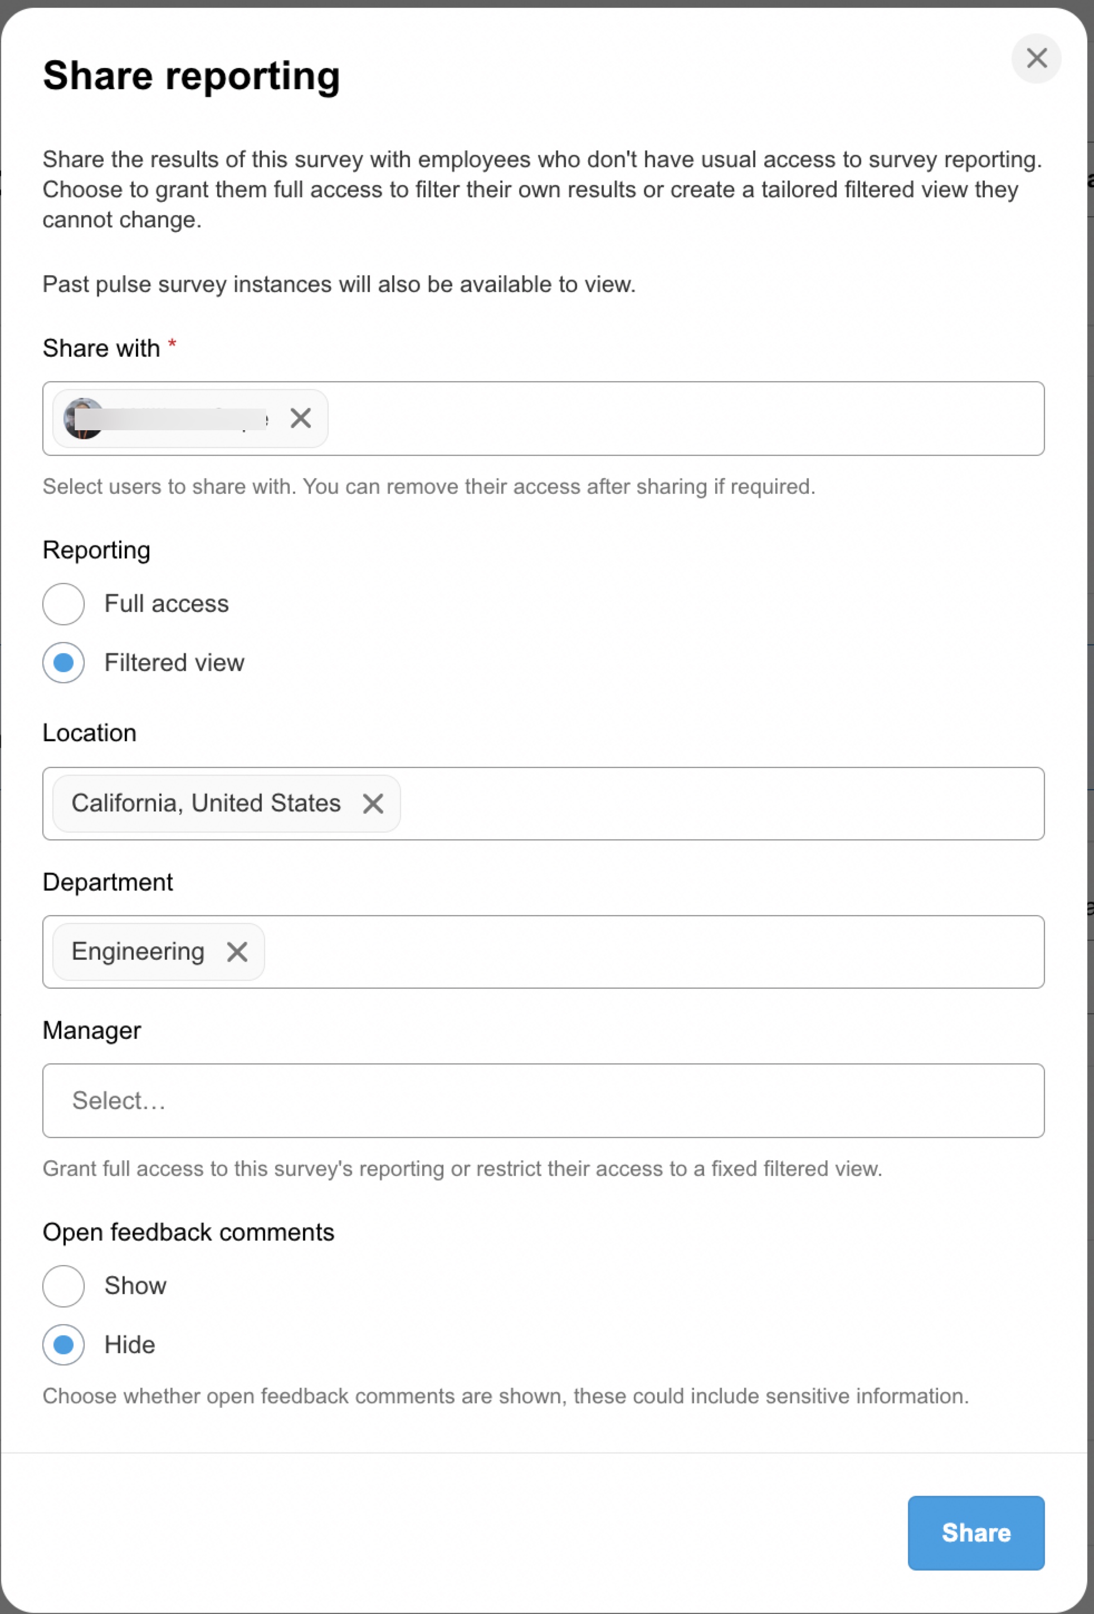The image size is (1094, 1614).
Task: Click the Show label text
Action: 135,1286
